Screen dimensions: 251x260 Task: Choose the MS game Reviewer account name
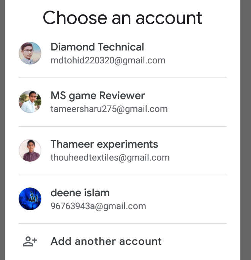[98, 96]
